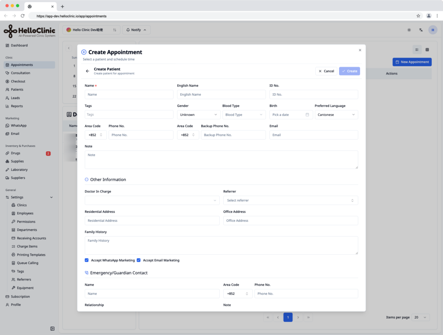Bookmark this page with the star icon
Screen dimensions: 443x335
click(418, 16)
